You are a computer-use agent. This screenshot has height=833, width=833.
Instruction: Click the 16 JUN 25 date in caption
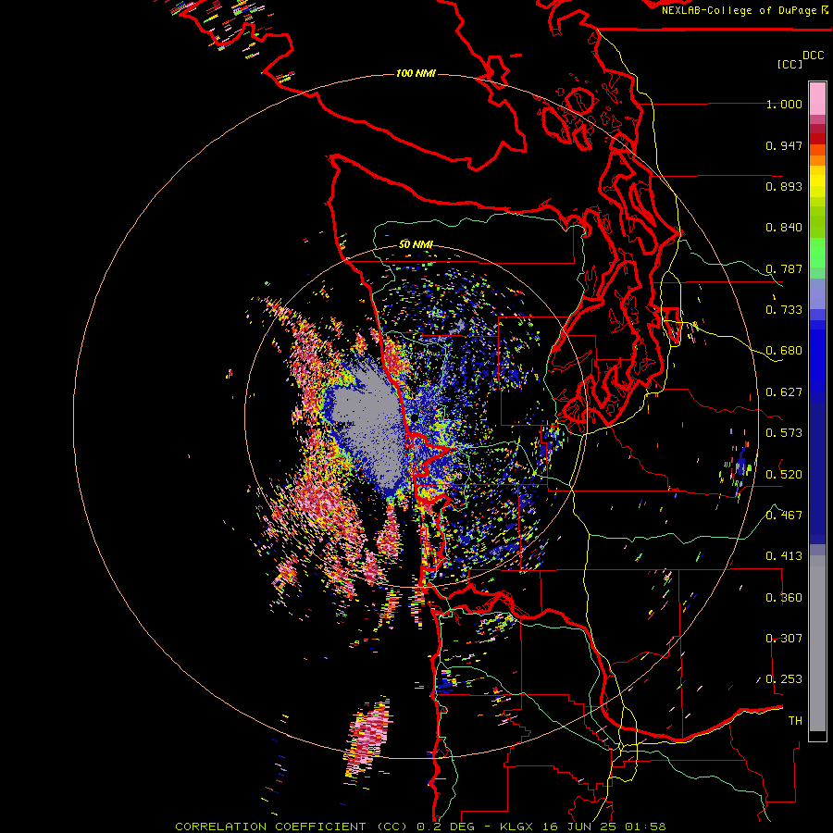[579, 827]
